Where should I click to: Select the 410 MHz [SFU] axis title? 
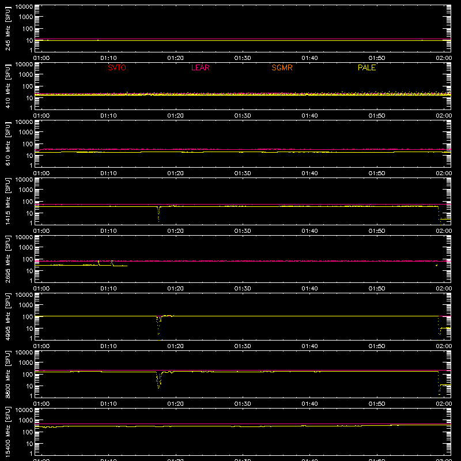click(7, 86)
